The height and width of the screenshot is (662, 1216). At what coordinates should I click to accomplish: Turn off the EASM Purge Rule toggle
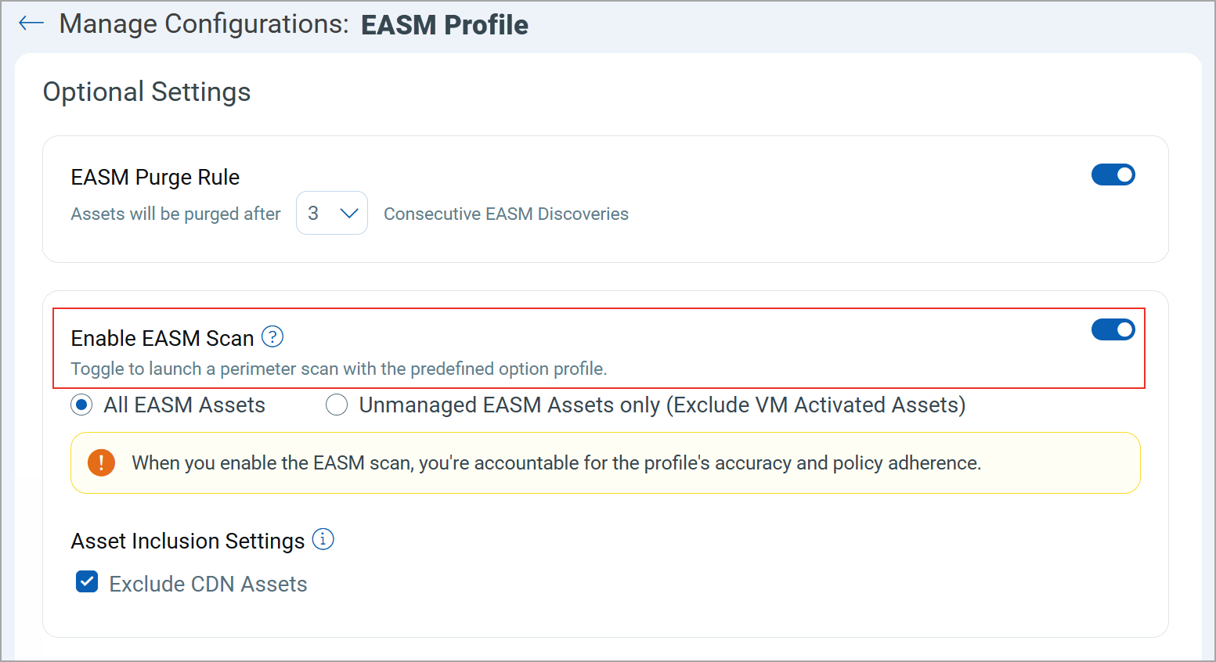point(1113,174)
